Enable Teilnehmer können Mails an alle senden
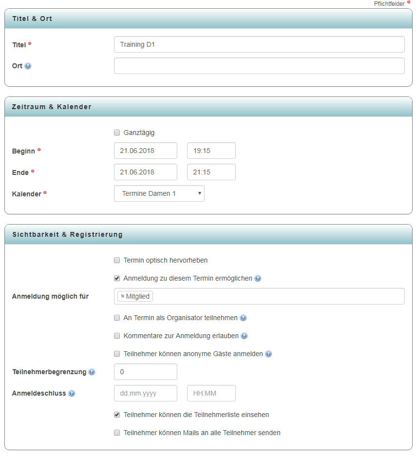This screenshot has height=457, width=418. point(117,433)
